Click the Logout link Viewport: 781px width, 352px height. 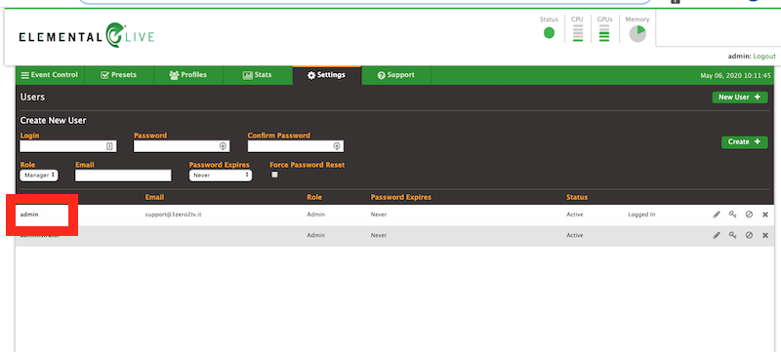click(x=764, y=57)
